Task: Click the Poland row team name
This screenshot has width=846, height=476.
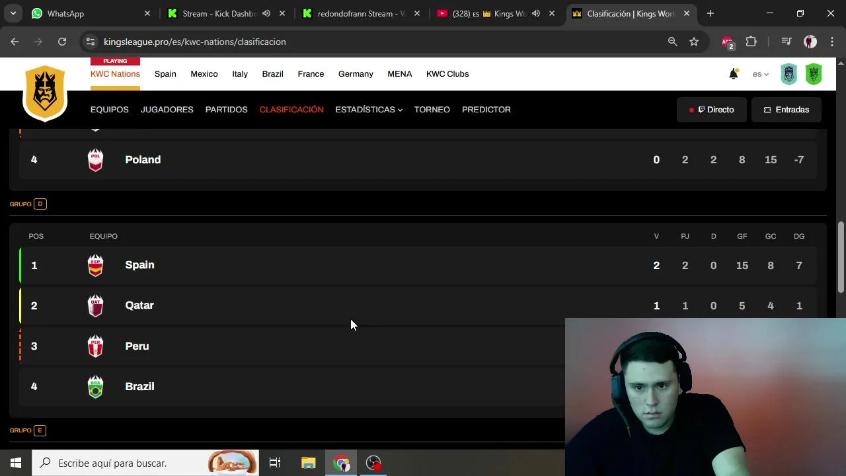Action: pyautogui.click(x=143, y=160)
